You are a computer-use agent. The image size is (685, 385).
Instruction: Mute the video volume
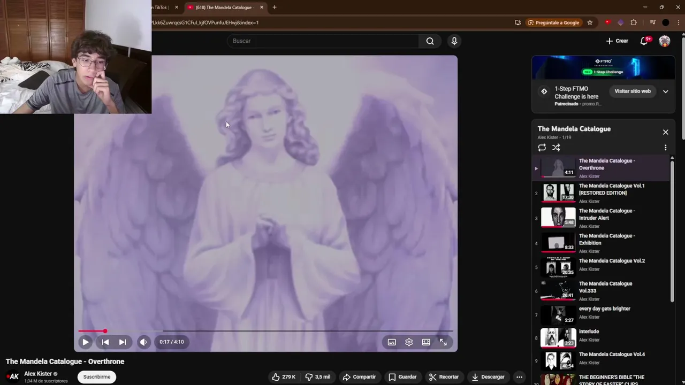coord(143,342)
